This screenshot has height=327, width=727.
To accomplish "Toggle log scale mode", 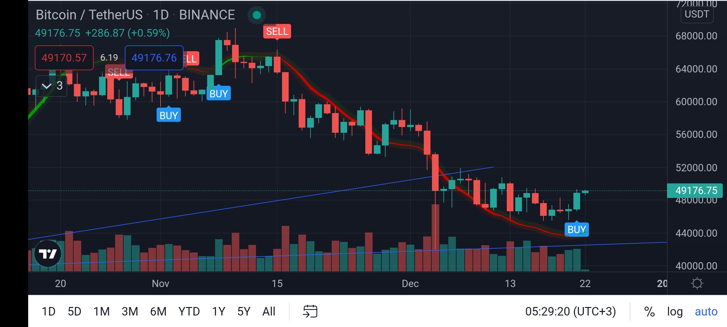I will (675, 311).
